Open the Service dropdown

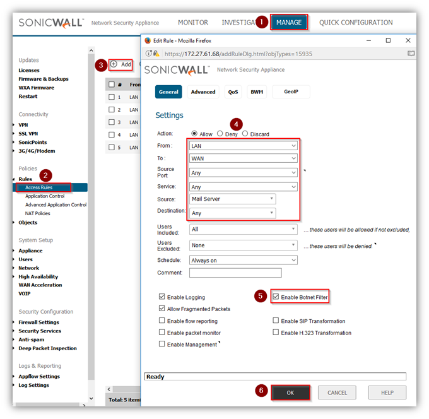244,187
